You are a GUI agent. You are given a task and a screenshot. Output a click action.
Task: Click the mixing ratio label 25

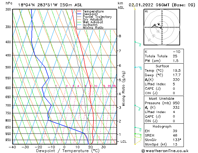click(114, 86)
